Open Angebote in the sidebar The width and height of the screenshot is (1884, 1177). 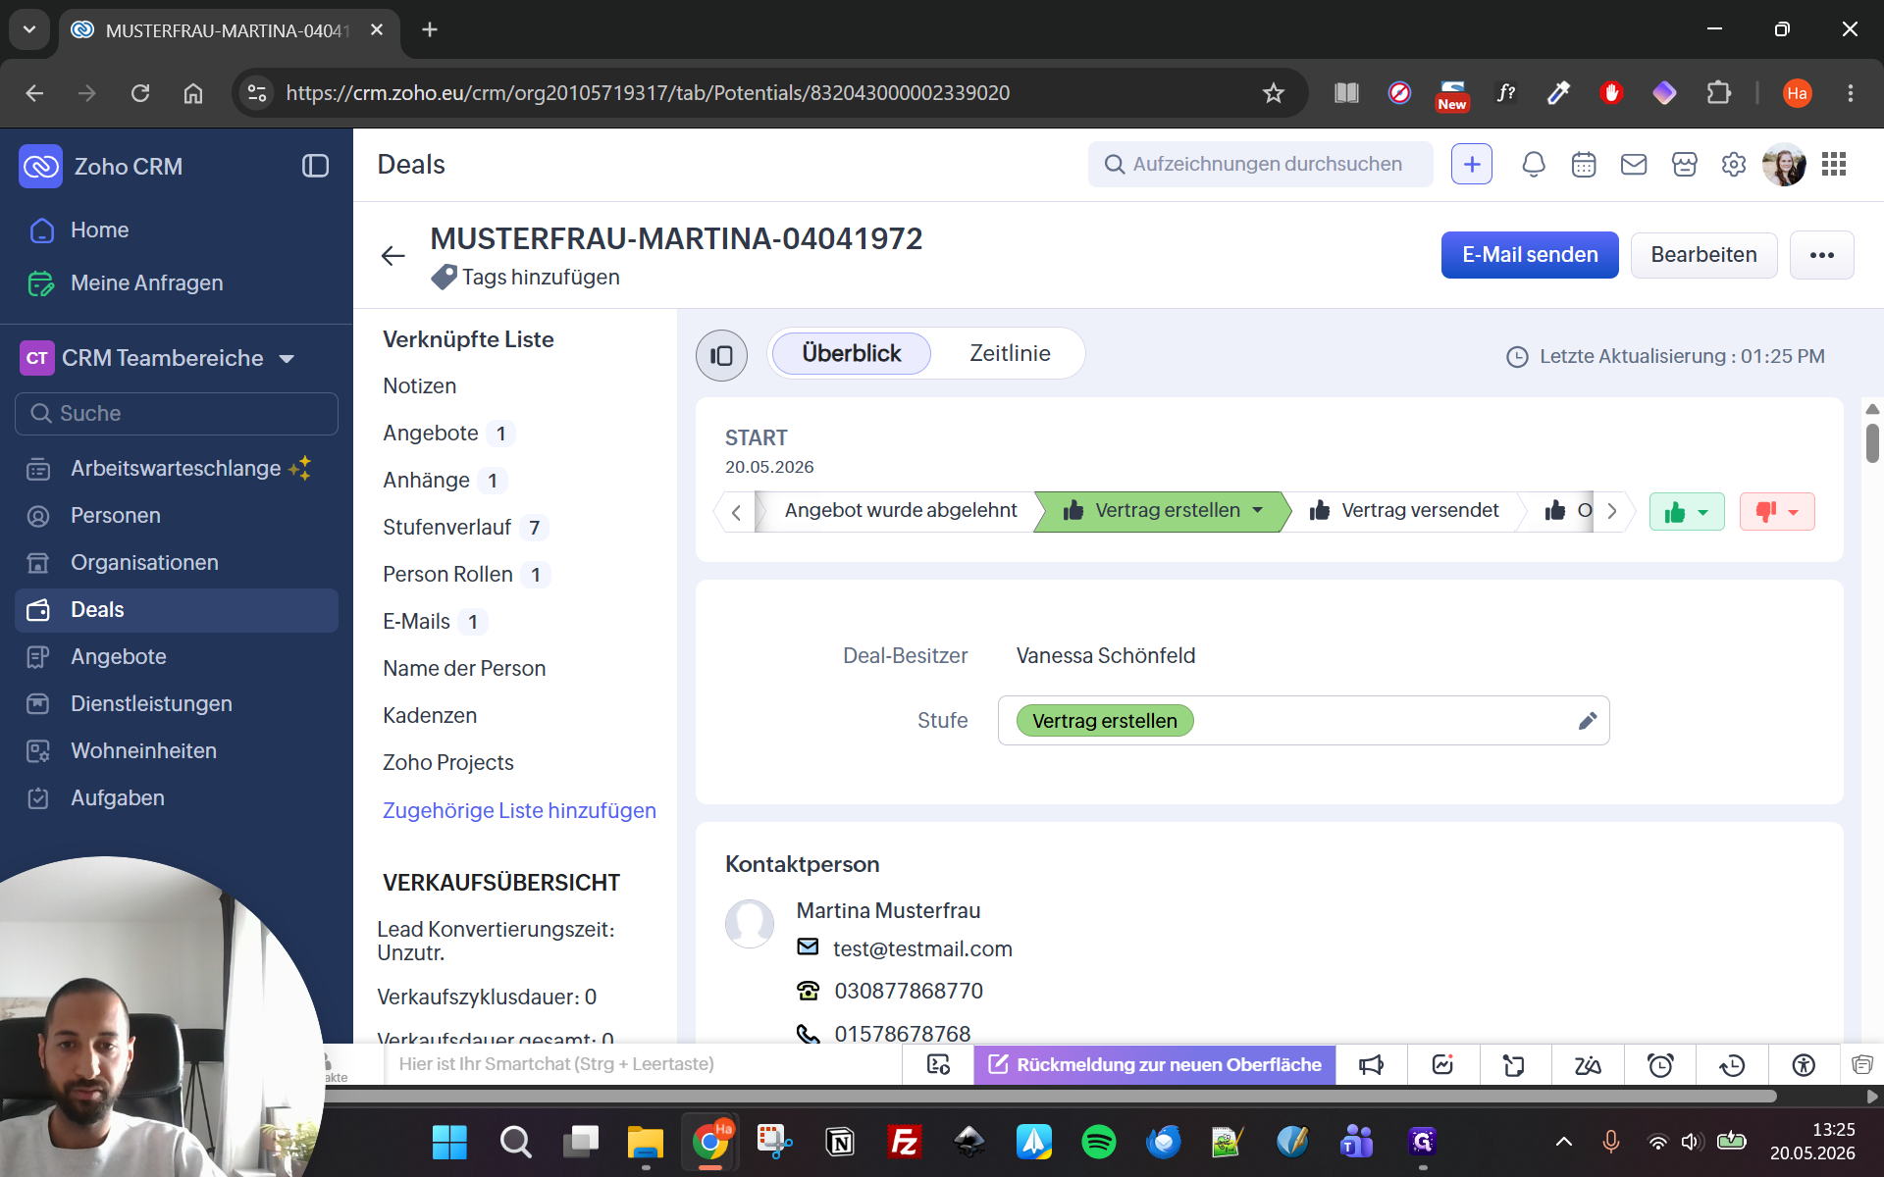tap(118, 656)
